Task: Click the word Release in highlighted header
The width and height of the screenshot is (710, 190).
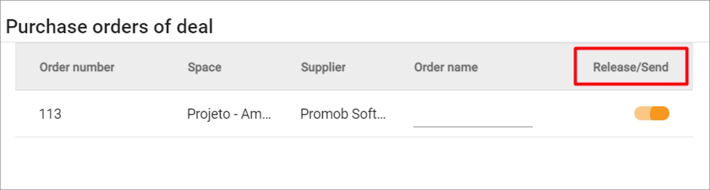Action: 611,67
